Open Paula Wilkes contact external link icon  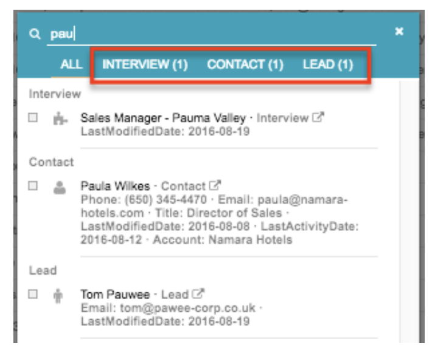[x=215, y=185]
